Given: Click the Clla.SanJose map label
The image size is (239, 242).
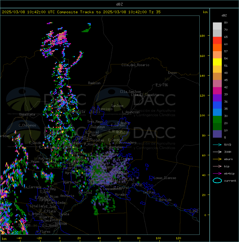Looking at the screenshot, I should (x=130, y=92).
